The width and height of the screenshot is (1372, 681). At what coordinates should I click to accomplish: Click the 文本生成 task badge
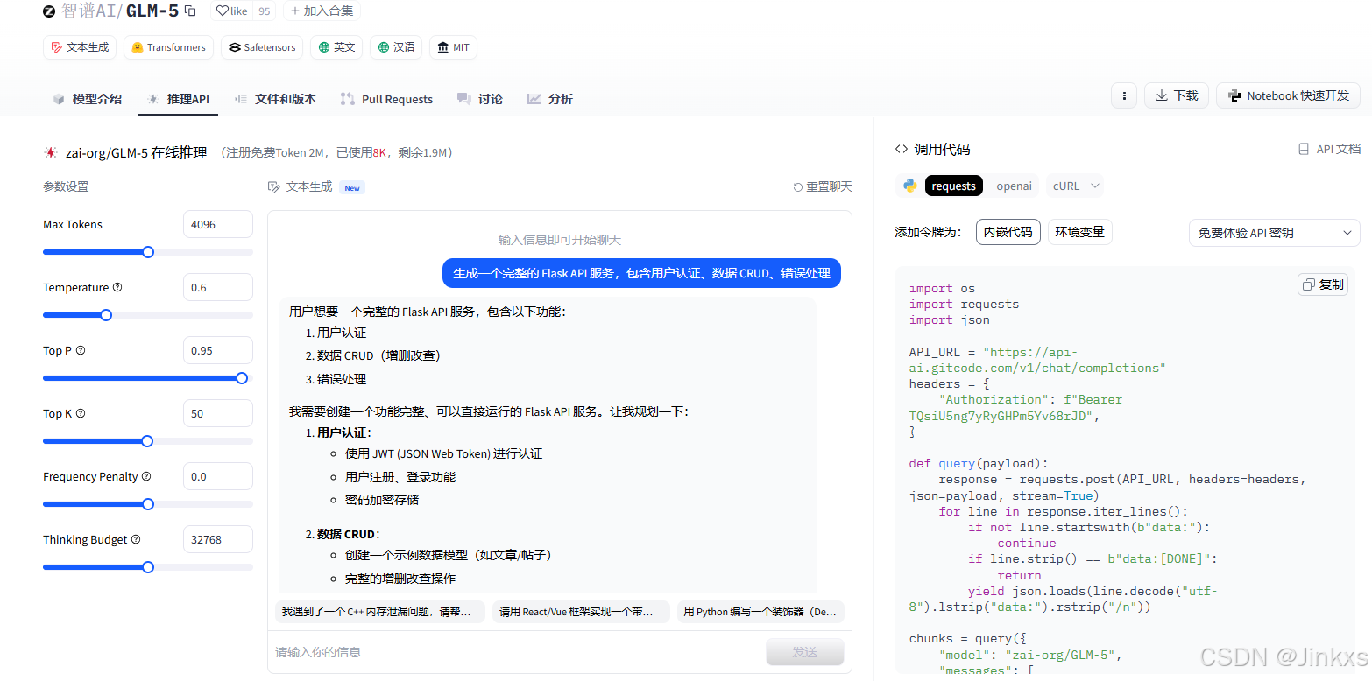pos(79,47)
